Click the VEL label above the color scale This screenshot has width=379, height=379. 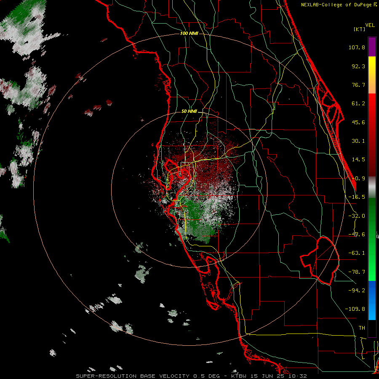(x=370, y=25)
